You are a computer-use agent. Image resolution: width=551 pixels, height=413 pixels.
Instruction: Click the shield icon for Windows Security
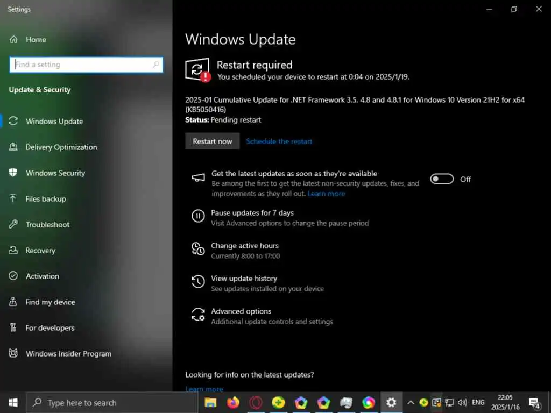click(13, 173)
